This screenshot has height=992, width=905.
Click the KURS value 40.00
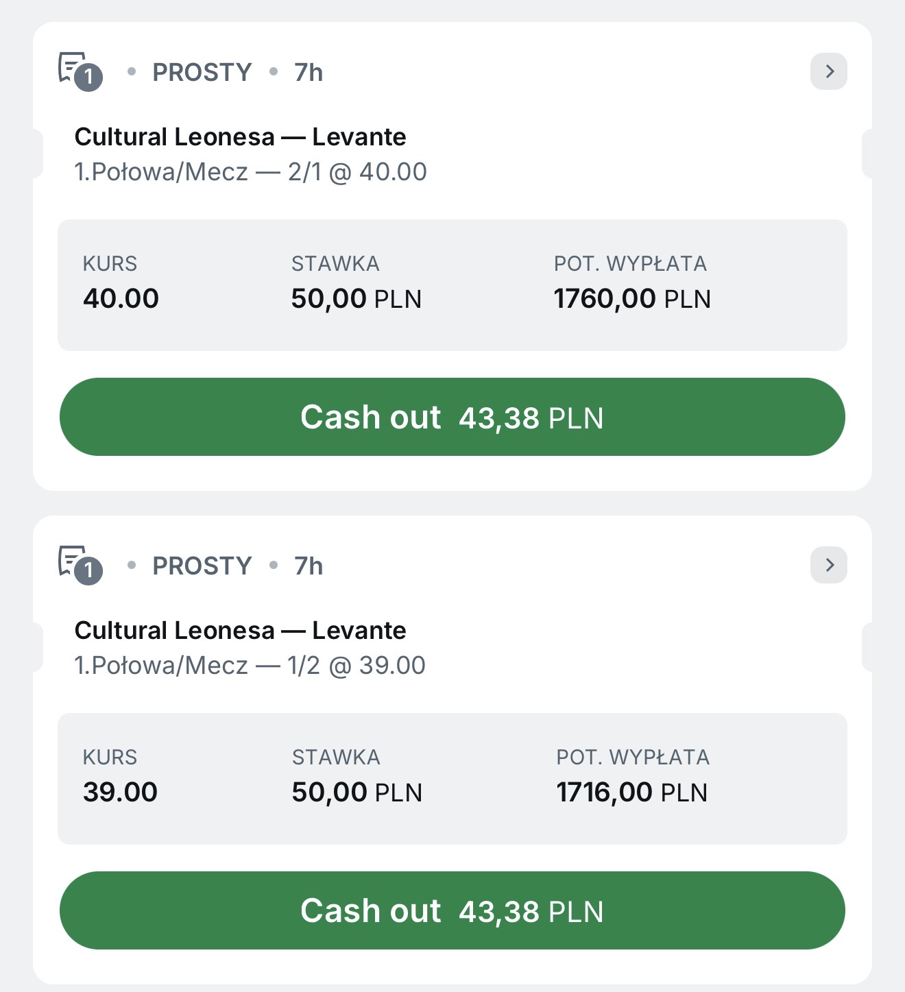point(121,298)
